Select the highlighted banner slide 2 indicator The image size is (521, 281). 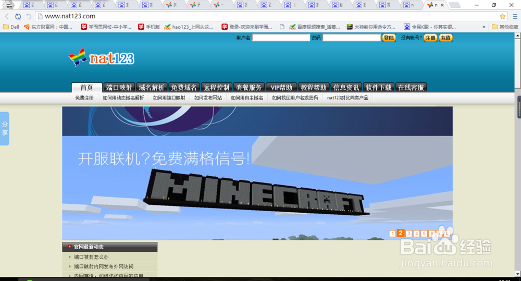coord(401,233)
